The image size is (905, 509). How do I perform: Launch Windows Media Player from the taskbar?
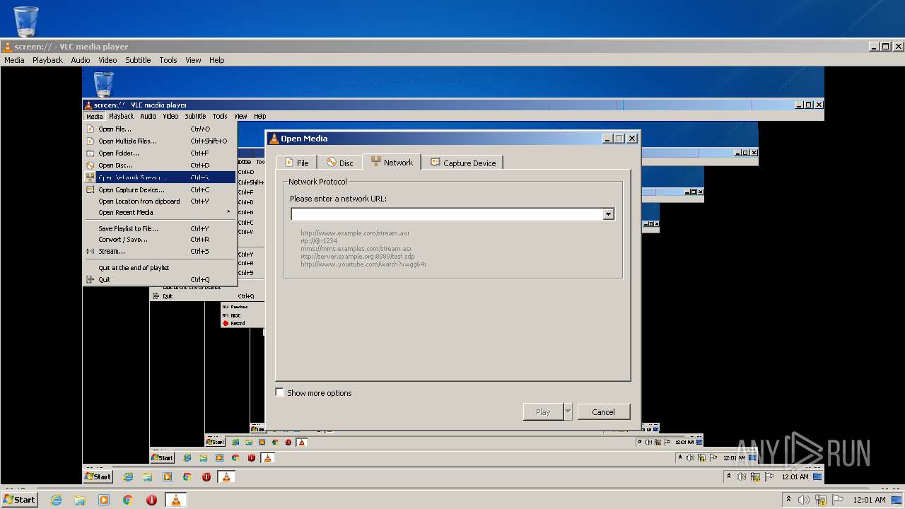coord(104,500)
